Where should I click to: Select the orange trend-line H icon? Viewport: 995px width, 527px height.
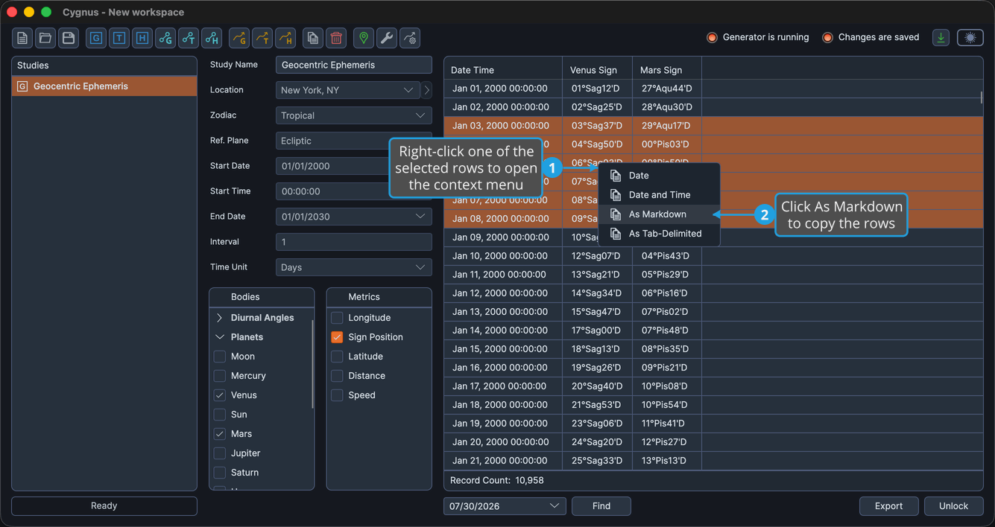click(285, 38)
